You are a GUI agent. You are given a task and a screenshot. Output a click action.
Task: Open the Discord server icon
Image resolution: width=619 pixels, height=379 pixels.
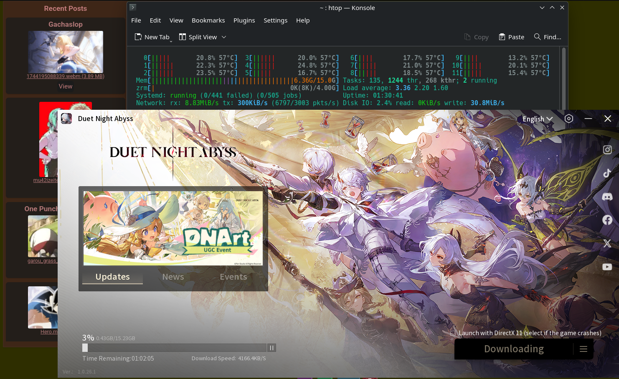pos(607,197)
